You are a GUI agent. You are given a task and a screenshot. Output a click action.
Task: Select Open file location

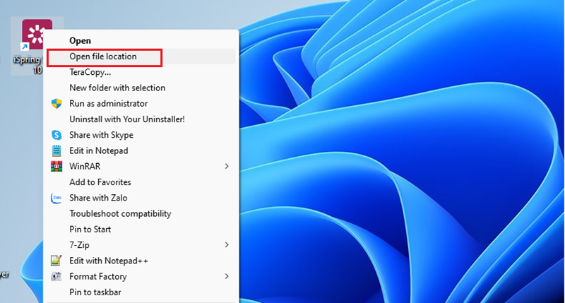tap(141, 57)
